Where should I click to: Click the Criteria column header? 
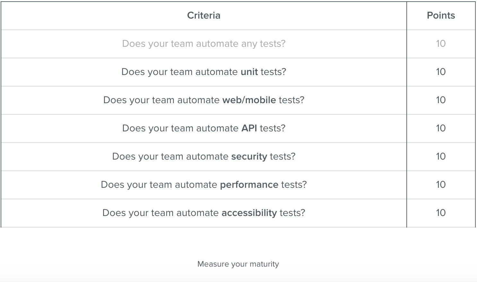[x=204, y=15]
